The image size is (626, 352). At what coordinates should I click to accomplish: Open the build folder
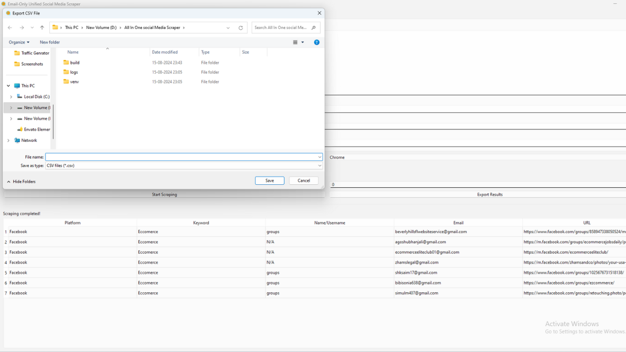pos(73,62)
